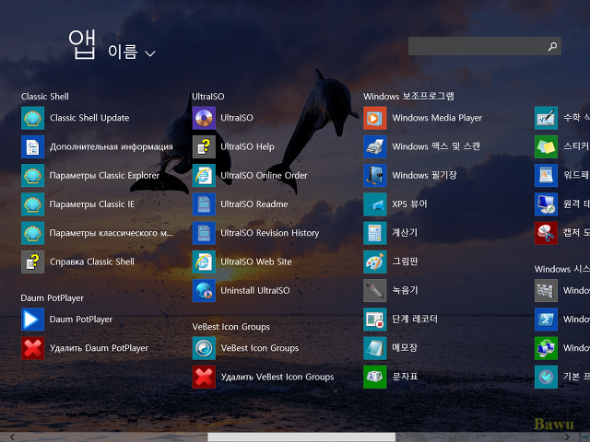Open the 캡처 snipping tool scissors icon
The height and width of the screenshot is (442, 590).
pyautogui.click(x=546, y=233)
